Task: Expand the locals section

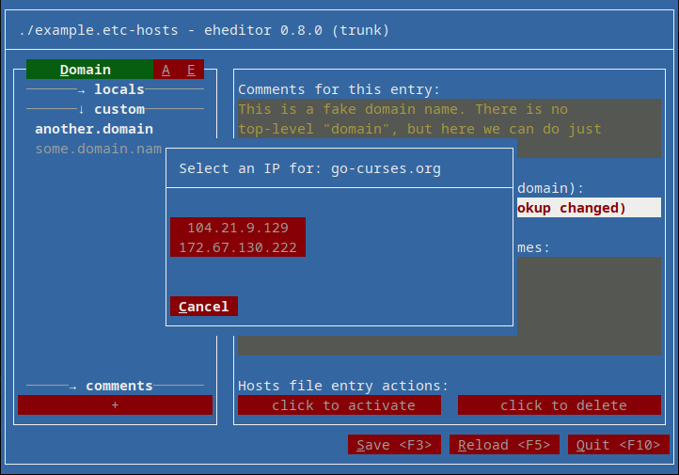Action: click(115, 89)
